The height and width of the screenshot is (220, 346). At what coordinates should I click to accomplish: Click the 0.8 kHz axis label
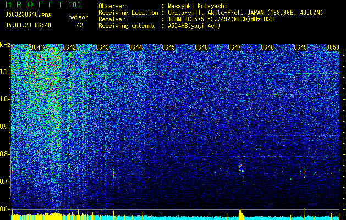click(x=5, y=154)
